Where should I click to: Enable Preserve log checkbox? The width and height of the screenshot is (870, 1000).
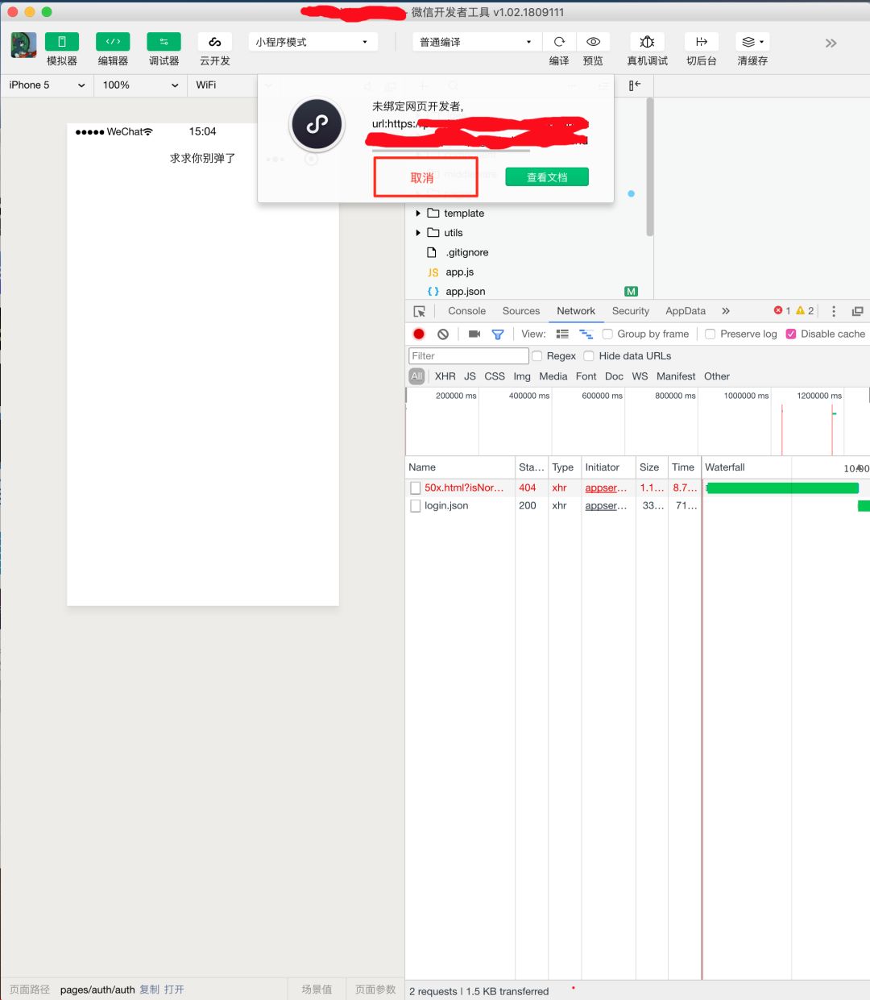click(710, 334)
